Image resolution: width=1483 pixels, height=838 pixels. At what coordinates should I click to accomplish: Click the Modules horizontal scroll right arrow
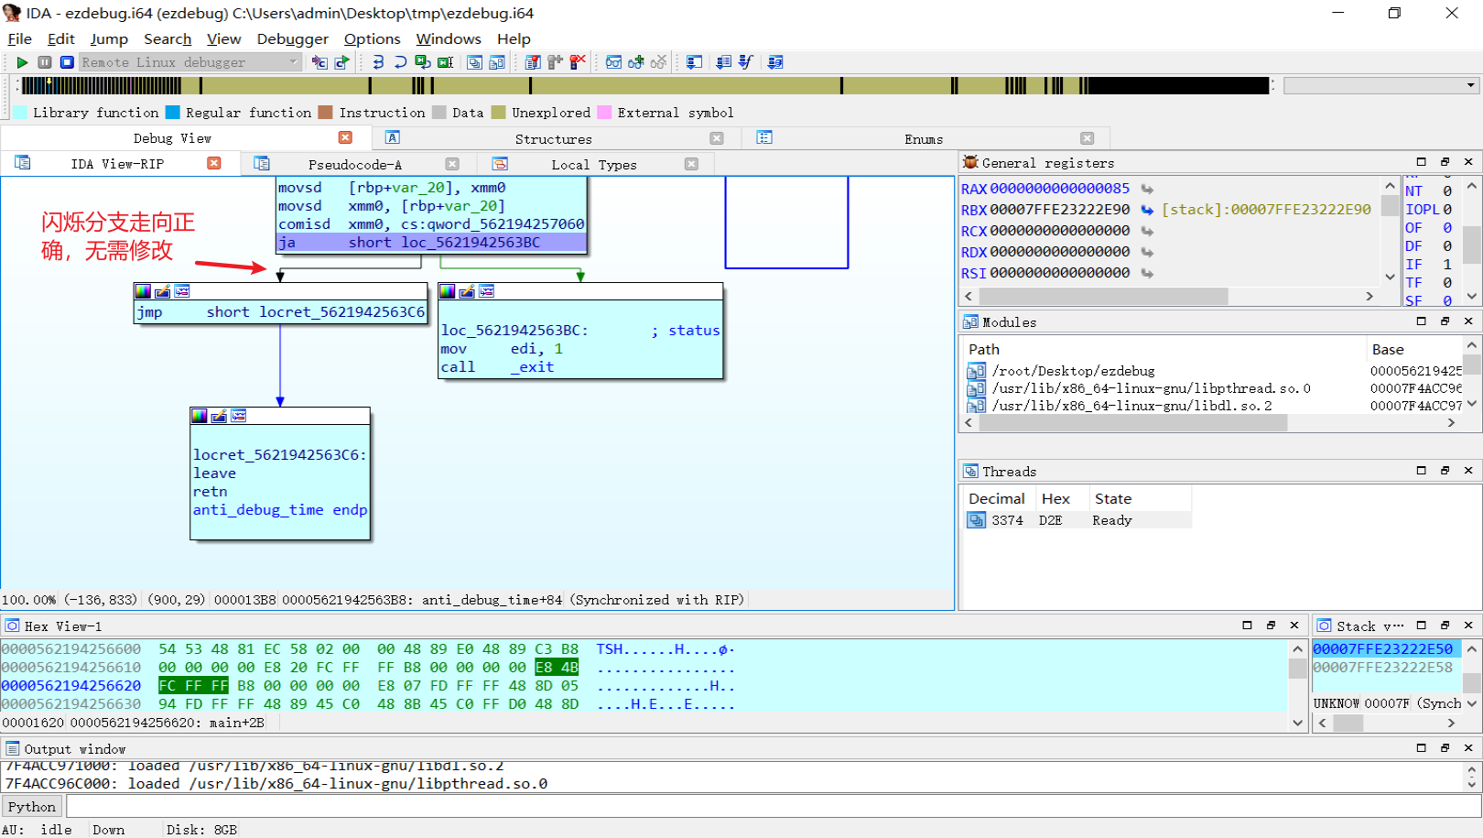1451,423
